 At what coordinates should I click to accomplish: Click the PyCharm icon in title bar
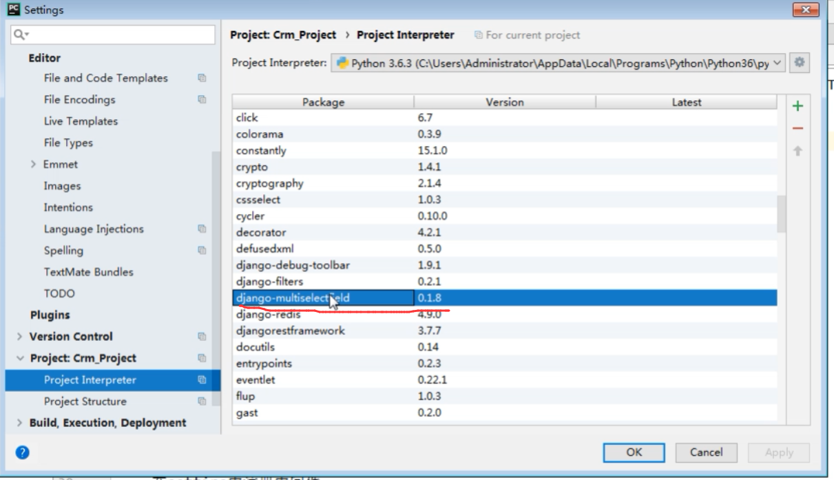click(x=14, y=10)
